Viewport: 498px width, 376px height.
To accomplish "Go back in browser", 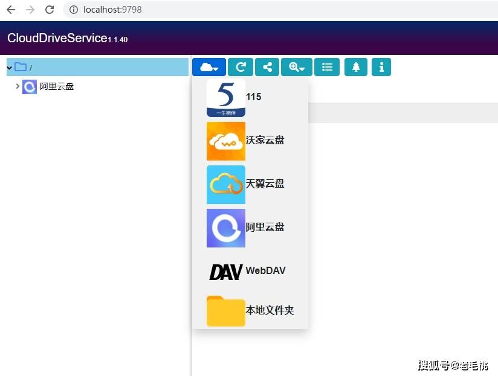I will 11,10.
